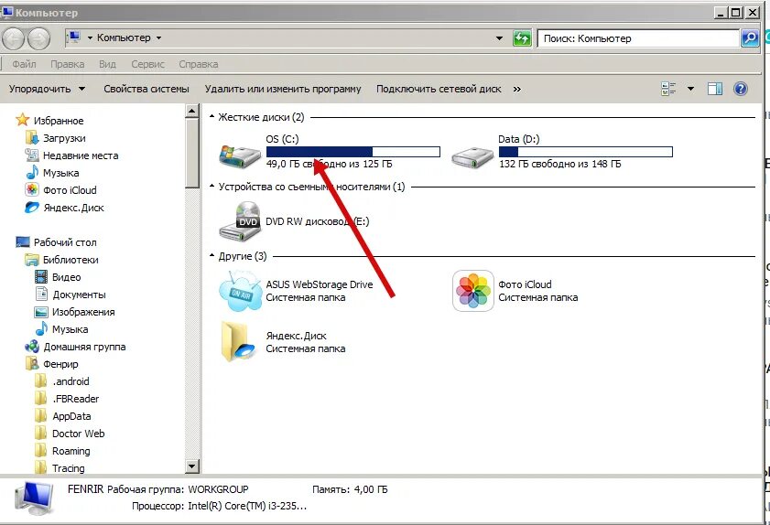Click the Домашняя группа icon

(32, 347)
